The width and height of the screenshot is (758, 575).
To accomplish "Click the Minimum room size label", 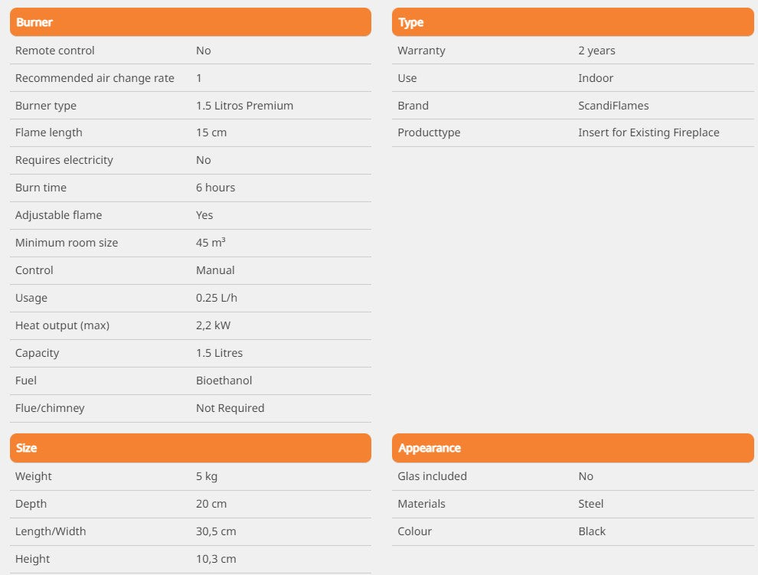I will (67, 243).
